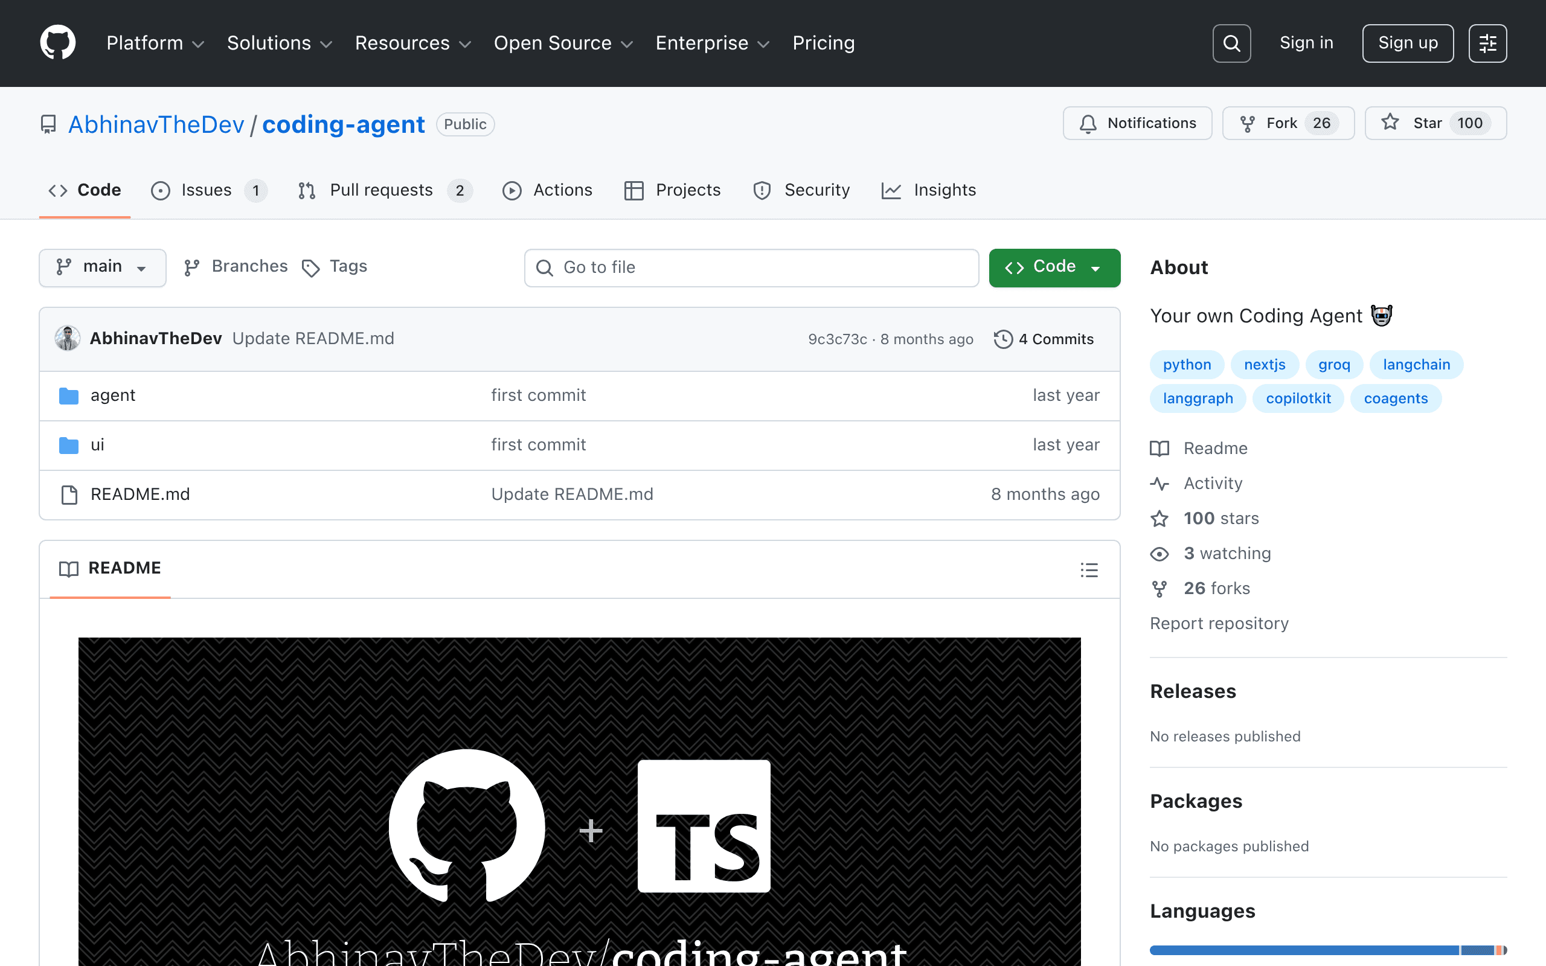
Task: Click the langgraph topic tag
Action: coord(1198,398)
